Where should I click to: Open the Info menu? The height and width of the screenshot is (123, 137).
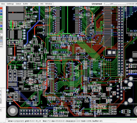click(42, 4)
